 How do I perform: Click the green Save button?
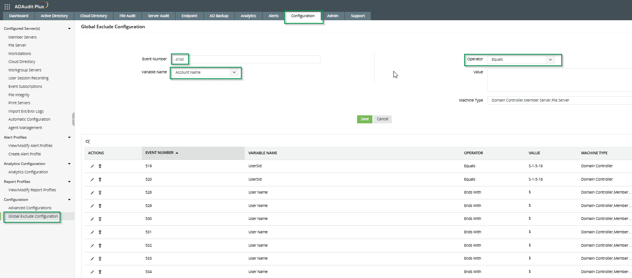click(364, 119)
